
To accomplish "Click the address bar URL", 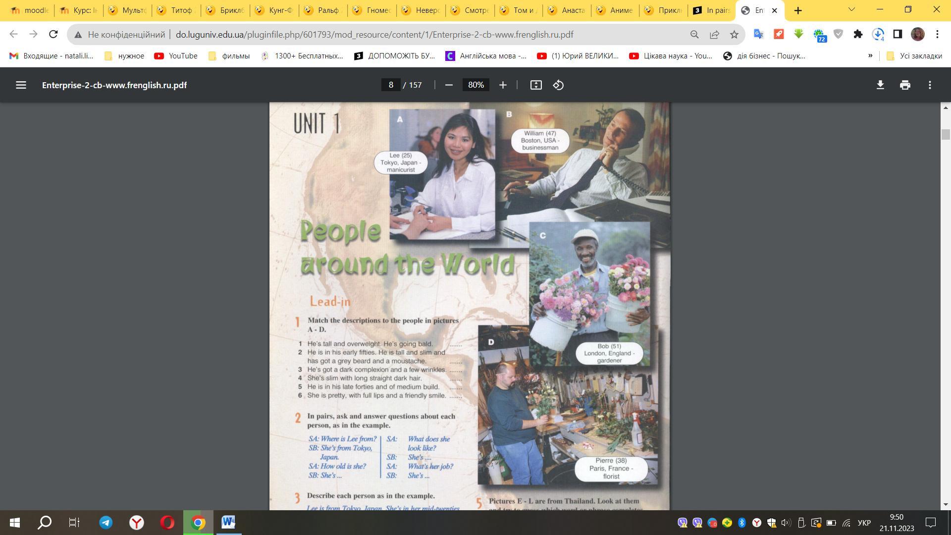I will pos(374,35).
